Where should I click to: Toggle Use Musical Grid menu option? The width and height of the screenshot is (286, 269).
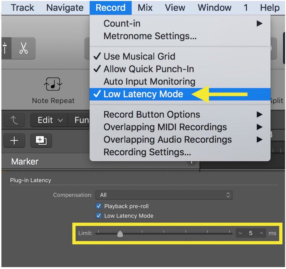click(x=180, y=56)
